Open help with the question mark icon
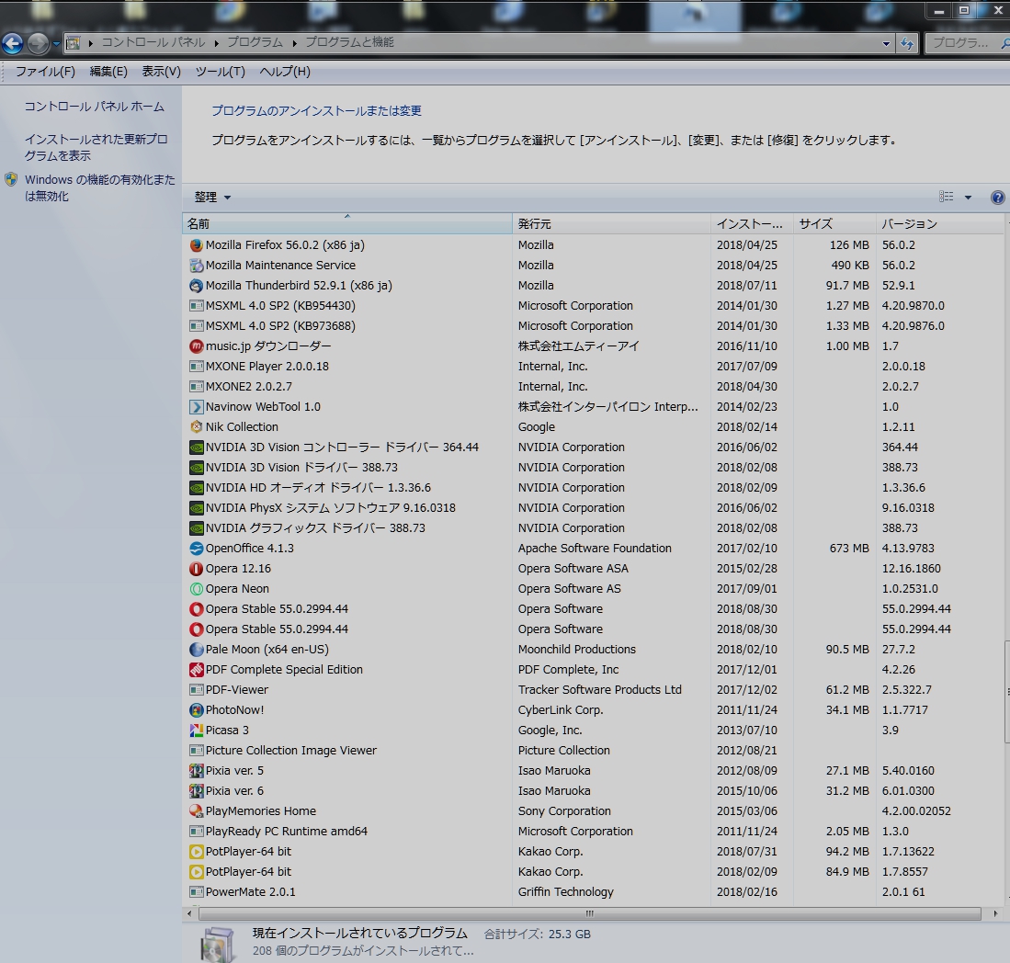Screen dimensions: 1010x963 tap(997, 198)
